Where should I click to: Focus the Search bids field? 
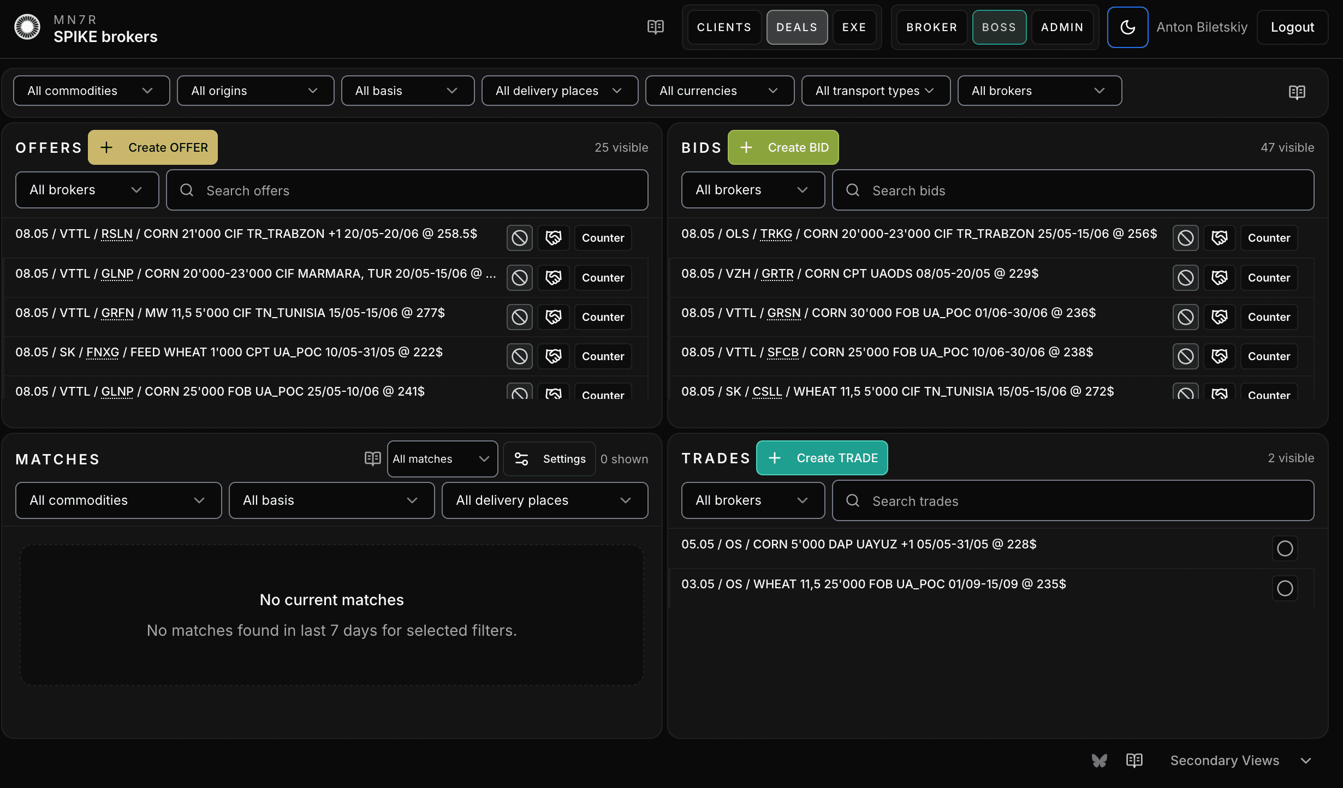click(1073, 190)
